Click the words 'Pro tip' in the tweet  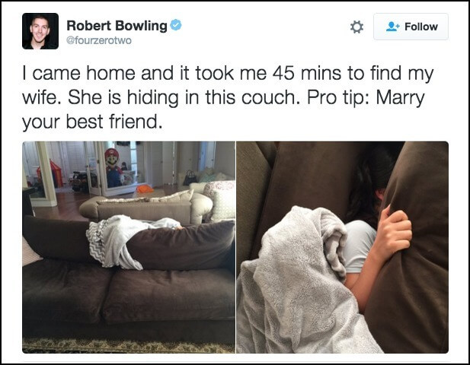[337, 97]
